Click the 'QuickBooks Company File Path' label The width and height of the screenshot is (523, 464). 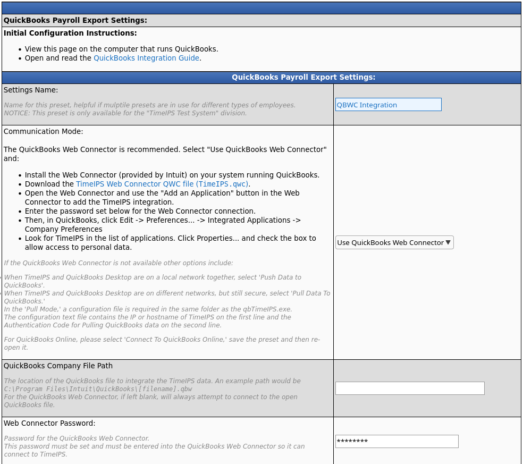click(58, 366)
